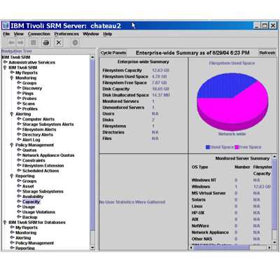The width and height of the screenshot is (280, 280).
Task: Click the blue Used Space legend swatch
Action: [208, 147]
